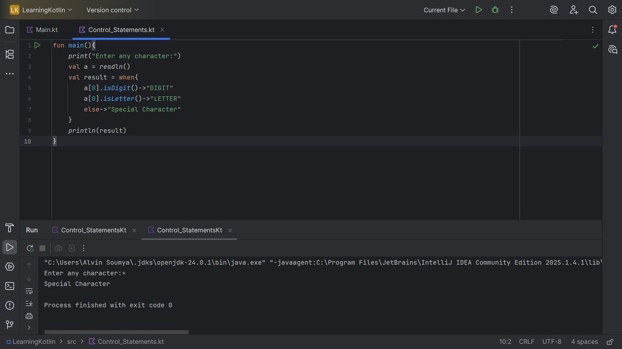Open the Project tool window folder icon
This screenshot has height=349, width=622.
(x=9, y=30)
